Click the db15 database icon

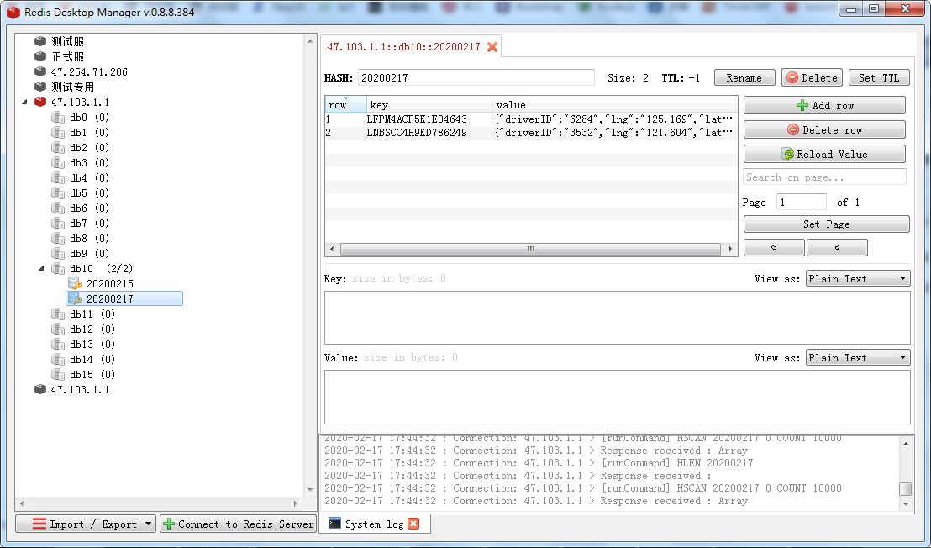coord(58,374)
